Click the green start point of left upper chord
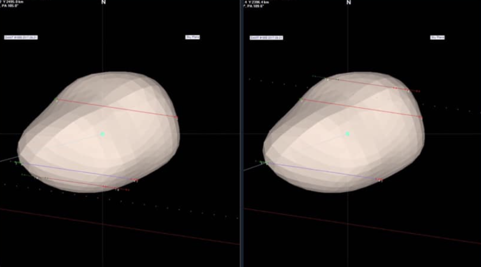481x267 pixels. (x=57, y=100)
